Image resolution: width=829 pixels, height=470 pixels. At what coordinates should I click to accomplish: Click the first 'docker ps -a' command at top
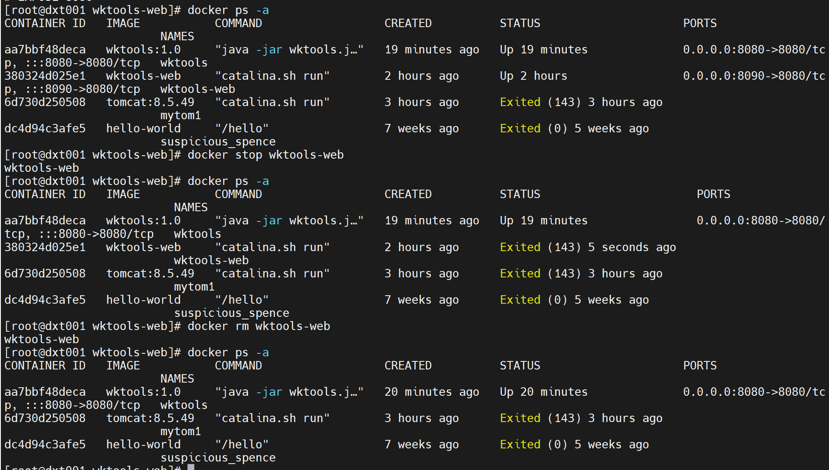228,10
